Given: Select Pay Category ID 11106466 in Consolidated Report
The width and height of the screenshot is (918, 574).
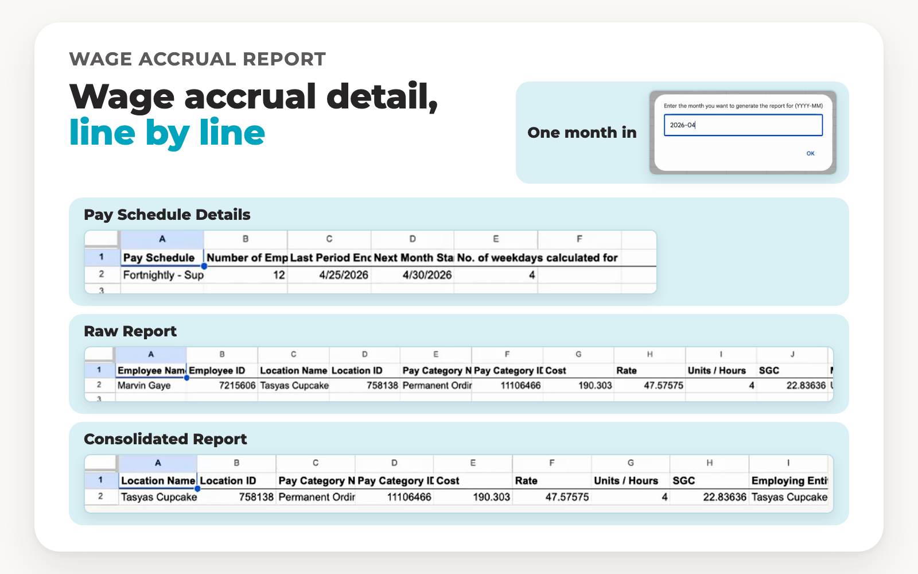Looking at the screenshot, I should [394, 497].
